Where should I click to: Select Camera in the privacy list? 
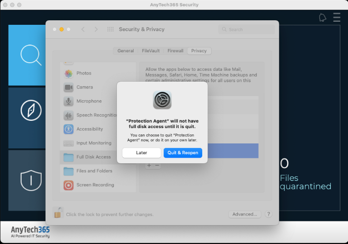(98, 87)
